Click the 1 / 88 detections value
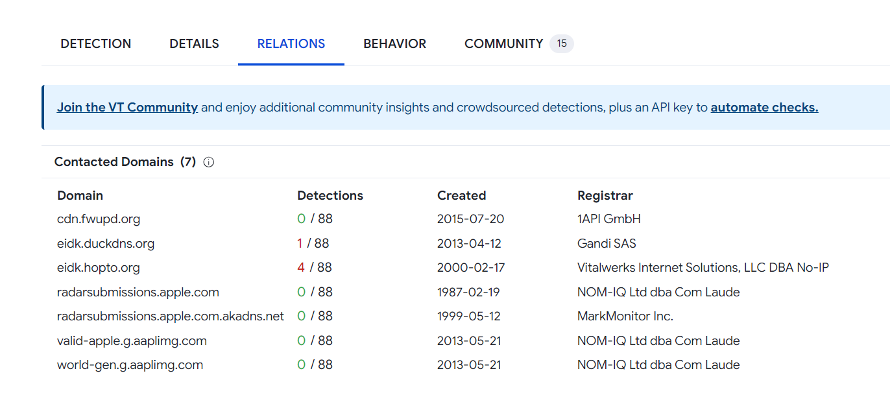The height and width of the screenshot is (393, 890). click(313, 244)
